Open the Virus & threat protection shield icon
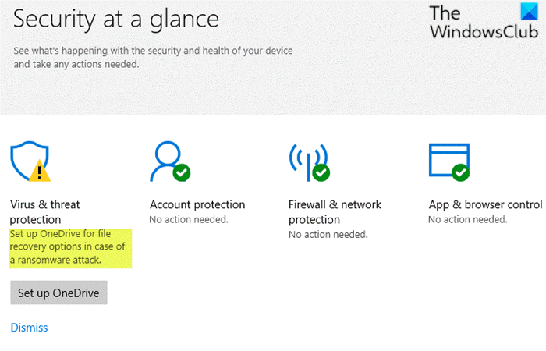546x351 pixels. pos(27,160)
